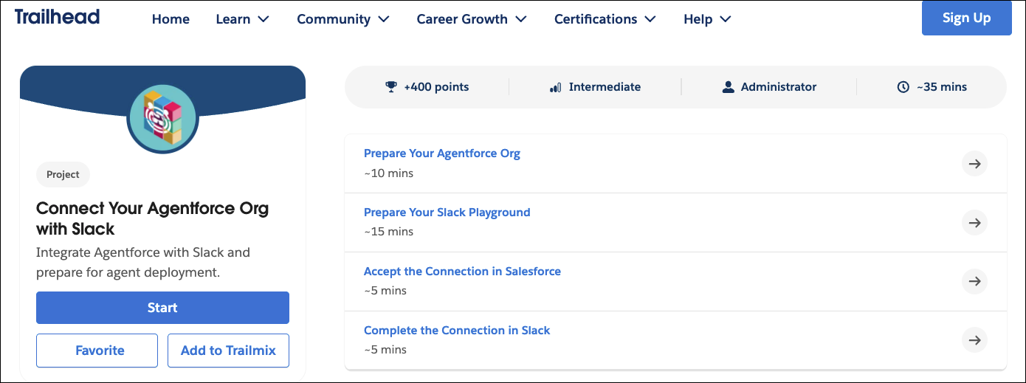Viewport: 1026px width, 383px height.
Task: Open Accept the Connection in Salesforce link
Action: pos(462,272)
